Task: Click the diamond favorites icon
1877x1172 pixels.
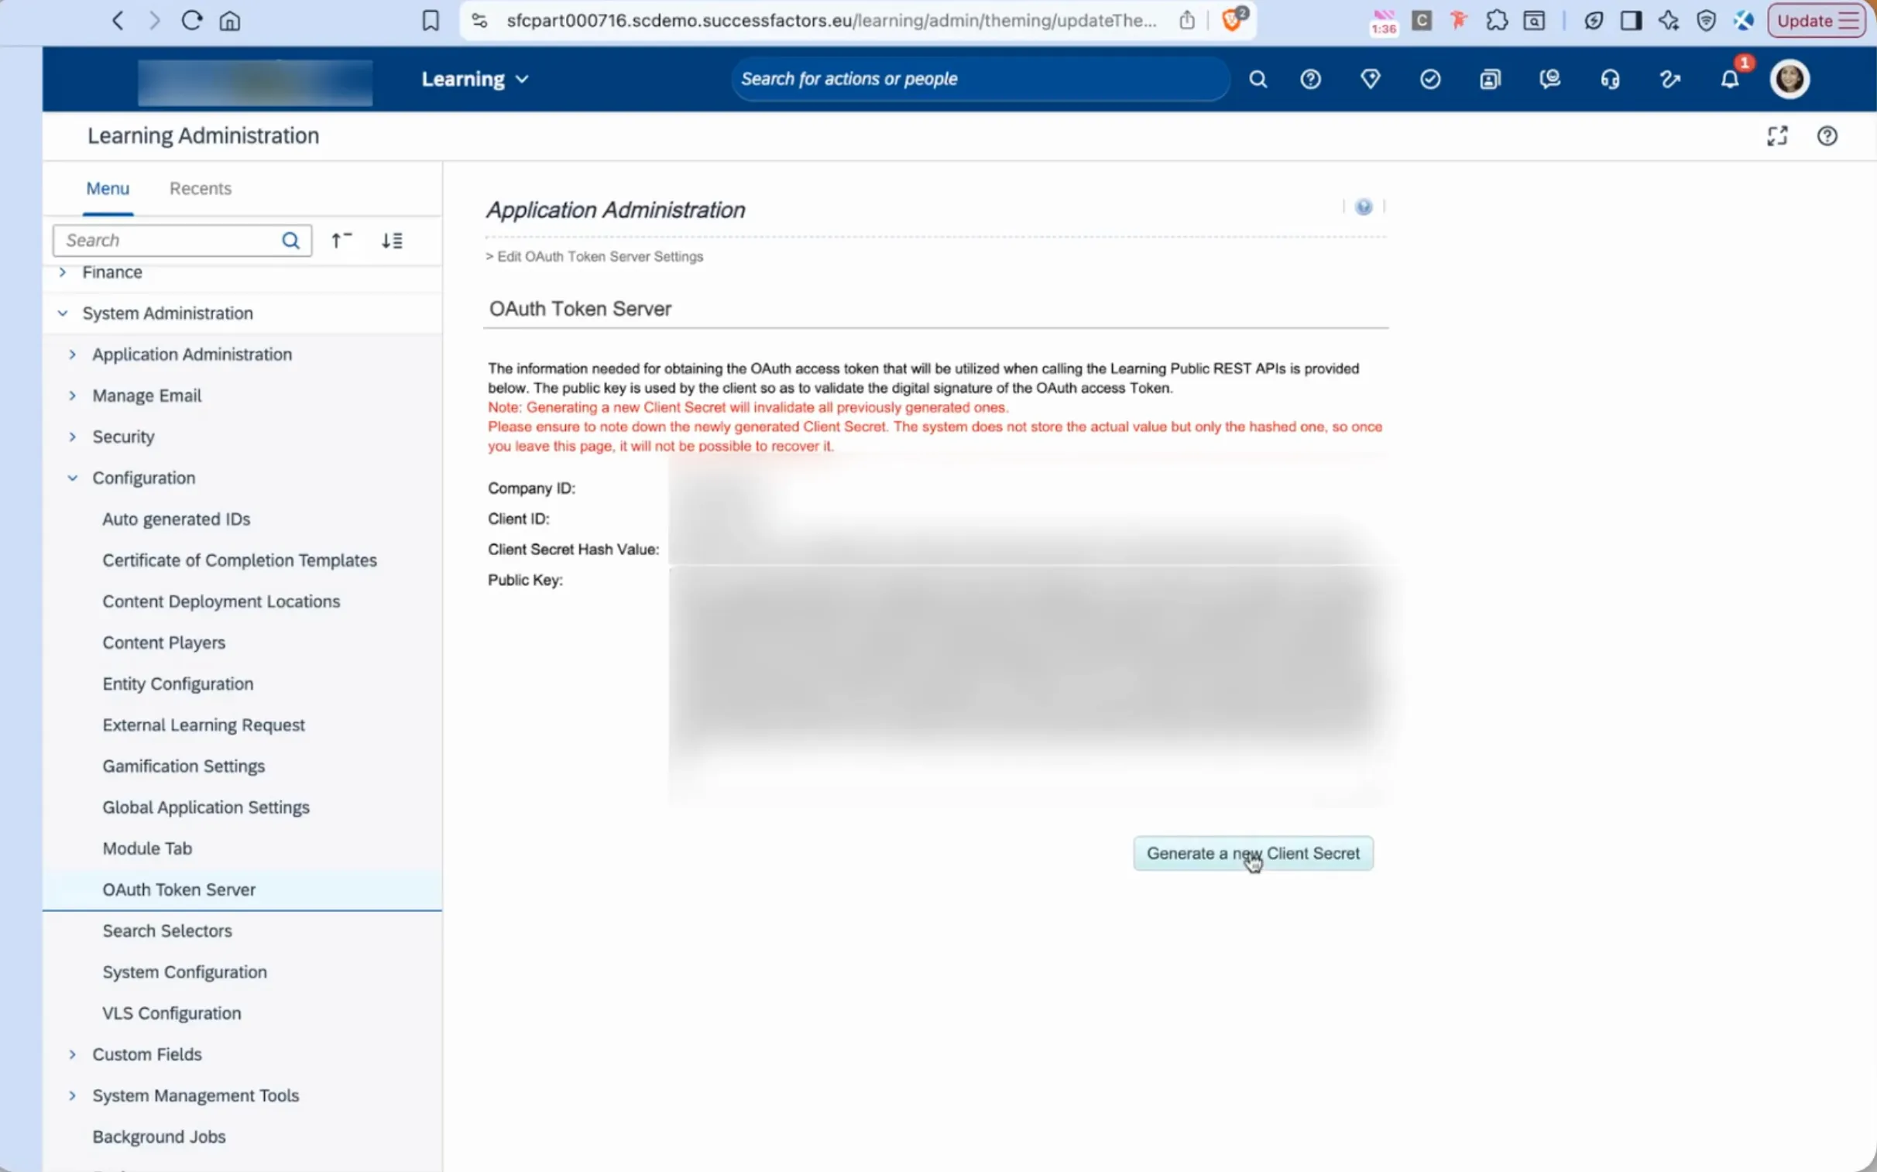Action: (x=1370, y=79)
